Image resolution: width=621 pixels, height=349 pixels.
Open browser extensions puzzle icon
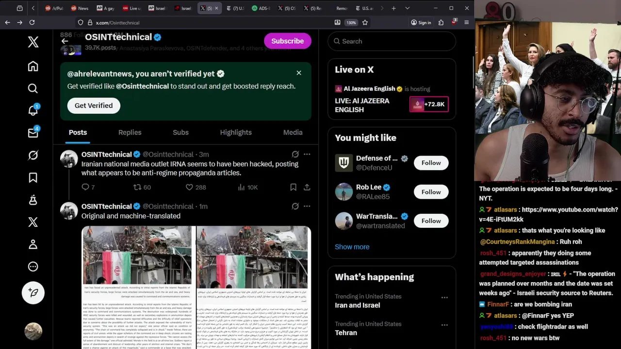(x=441, y=22)
